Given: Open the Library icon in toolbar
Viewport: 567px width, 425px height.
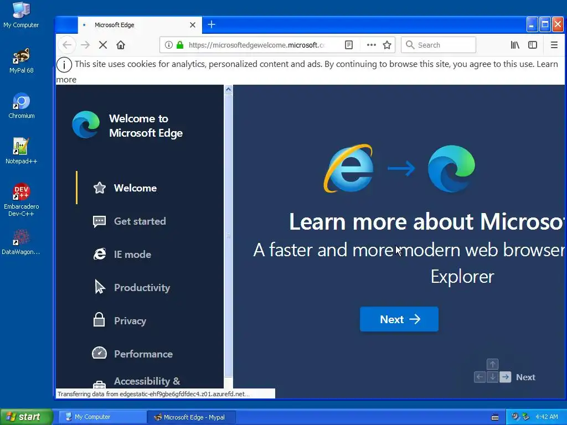Looking at the screenshot, I should 515,45.
